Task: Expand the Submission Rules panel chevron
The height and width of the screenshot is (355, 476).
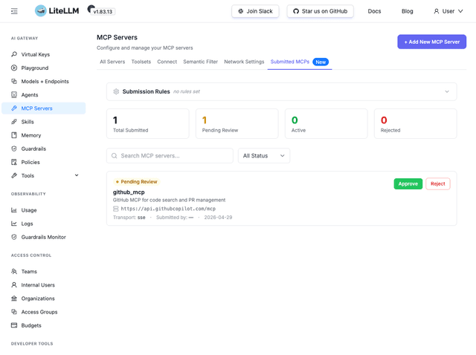Action: 447,91
